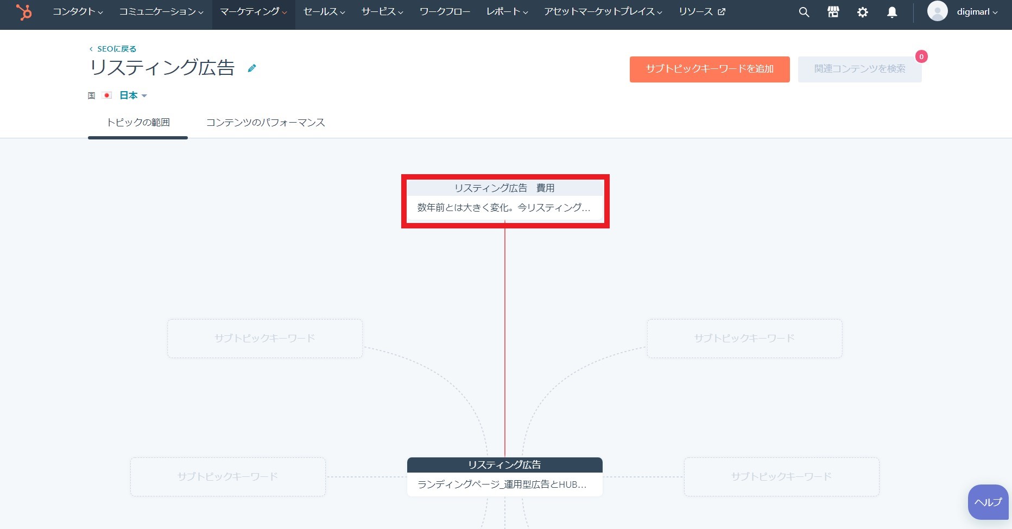Open the search magnifier icon
This screenshot has height=529, width=1012.
(x=804, y=12)
